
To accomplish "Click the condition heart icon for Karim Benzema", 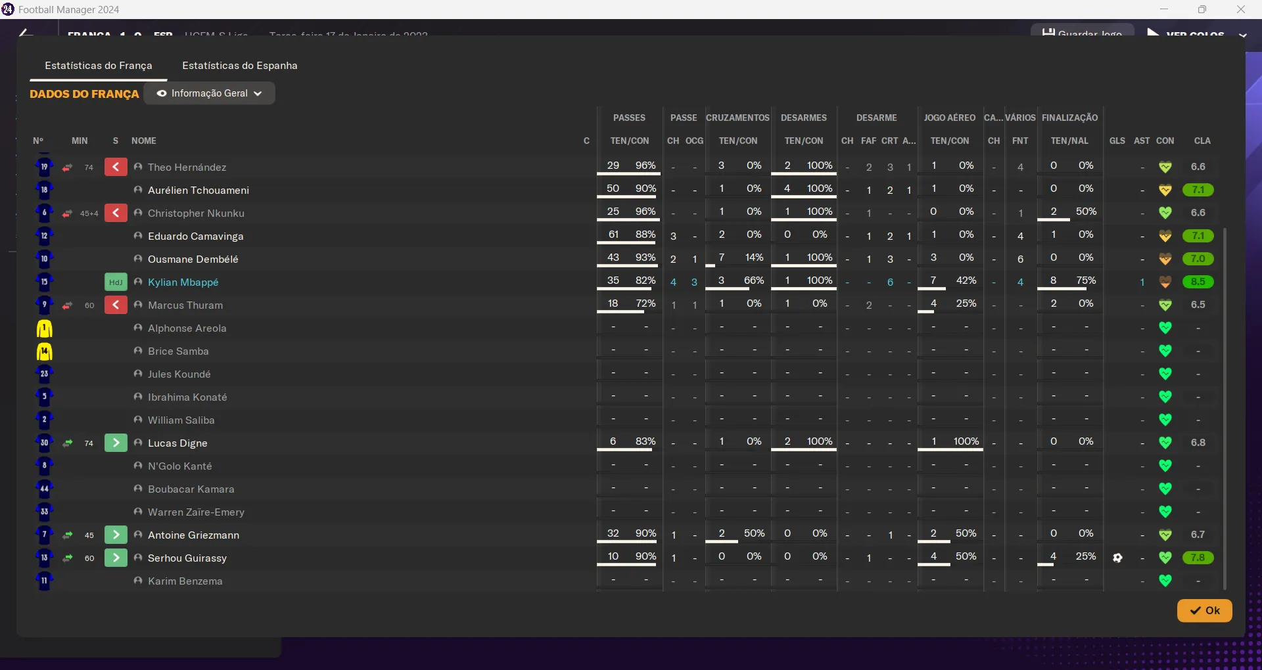I will tap(1165, 581).
